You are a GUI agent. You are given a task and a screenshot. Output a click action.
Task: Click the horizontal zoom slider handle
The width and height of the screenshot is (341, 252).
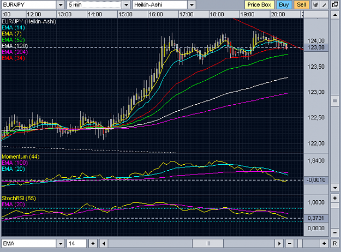300,243
